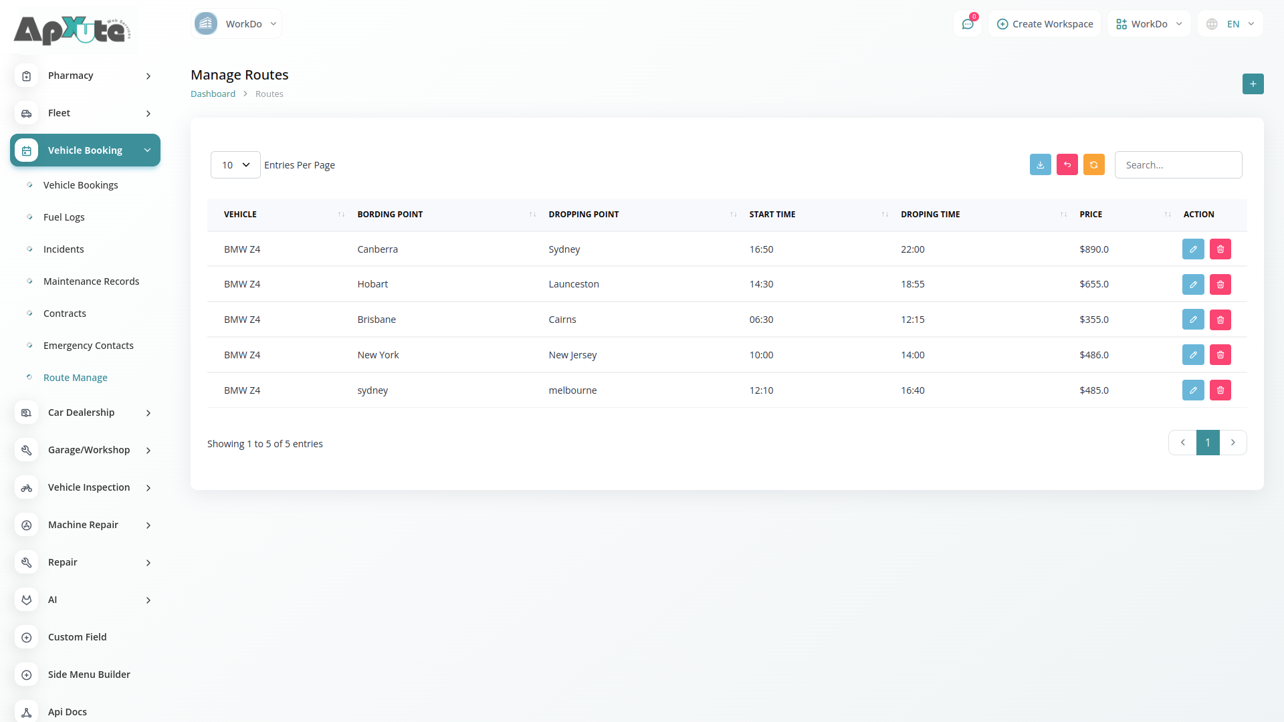This screenshot has height=722, width=1284.
Task: Delete the sydney to melbourne route
Action: [x=1220, y=390]
